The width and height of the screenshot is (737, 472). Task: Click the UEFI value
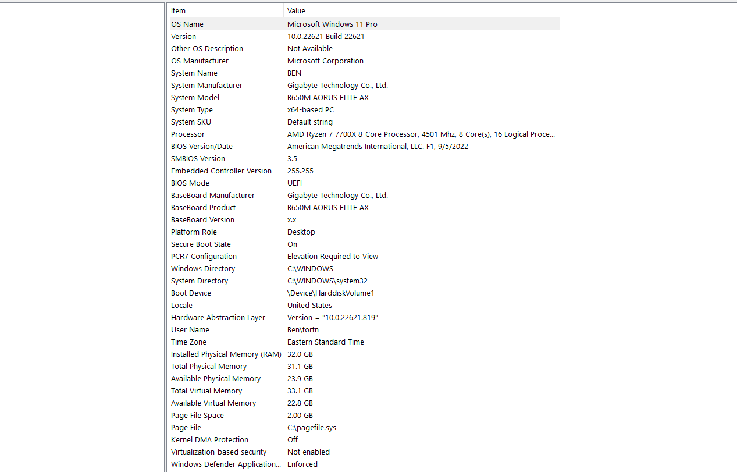click(x=294, y=183)
